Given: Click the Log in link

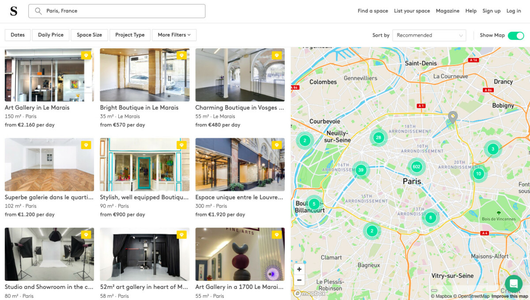Looking at the screenshot, I should (x=513, y=11).
